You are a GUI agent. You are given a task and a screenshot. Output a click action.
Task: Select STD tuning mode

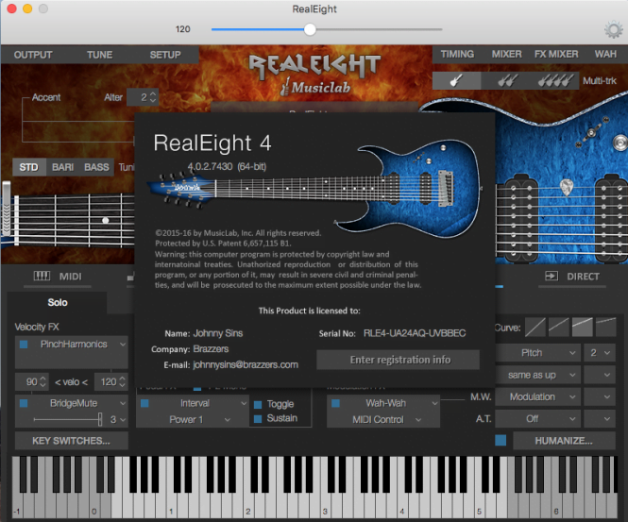click(29, 167)
